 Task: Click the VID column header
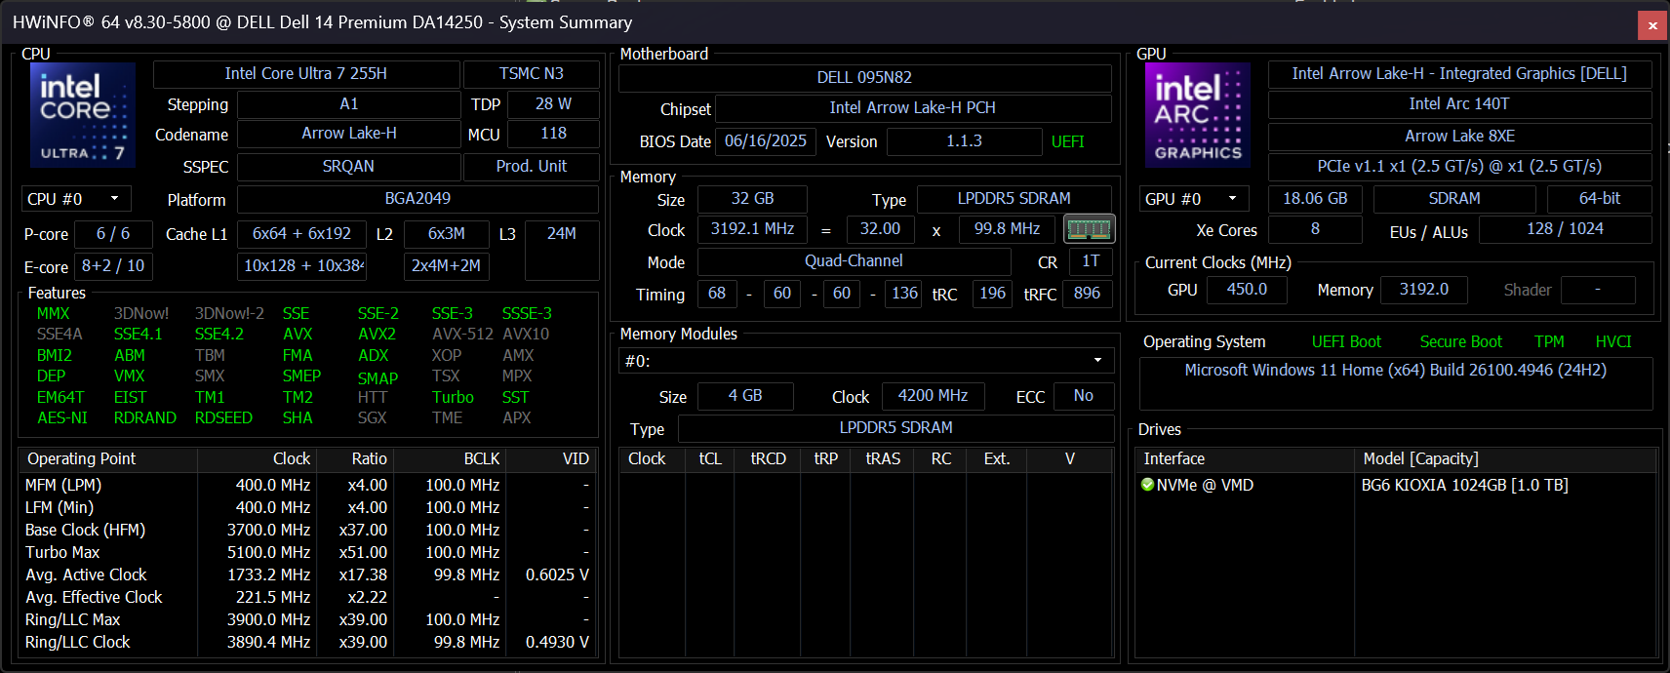(551, 458)
